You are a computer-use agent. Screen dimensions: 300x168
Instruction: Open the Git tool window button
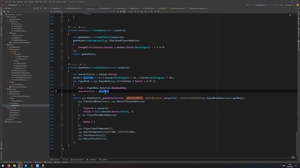(6, 162)
